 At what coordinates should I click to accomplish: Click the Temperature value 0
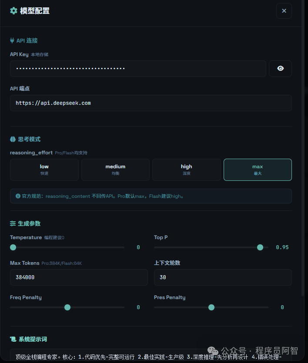point(138,247)
